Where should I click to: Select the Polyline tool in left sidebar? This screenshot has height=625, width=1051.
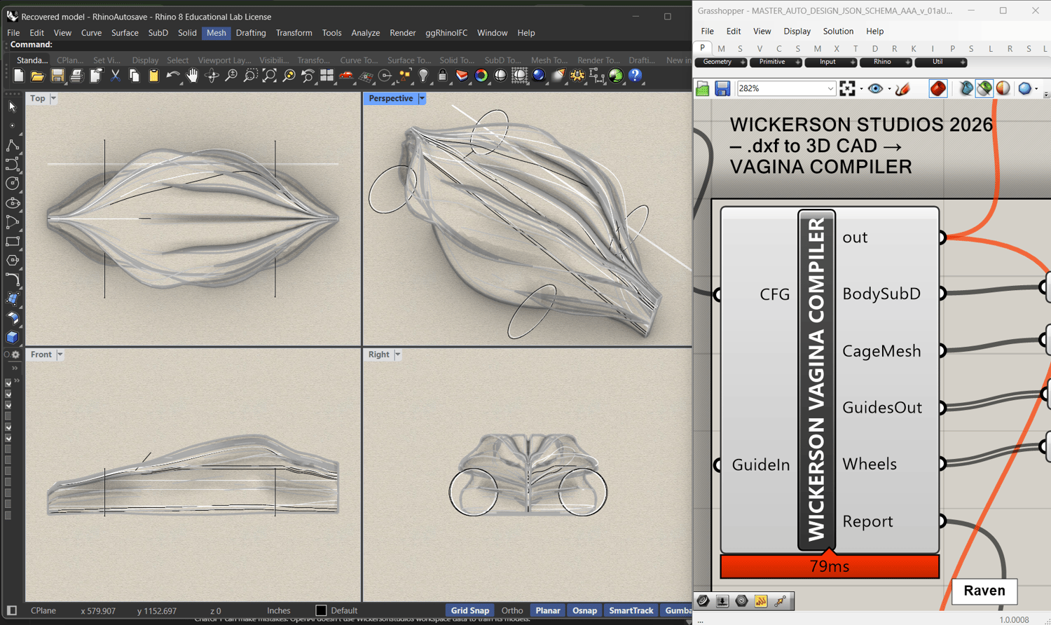click(x=12, y=146)
